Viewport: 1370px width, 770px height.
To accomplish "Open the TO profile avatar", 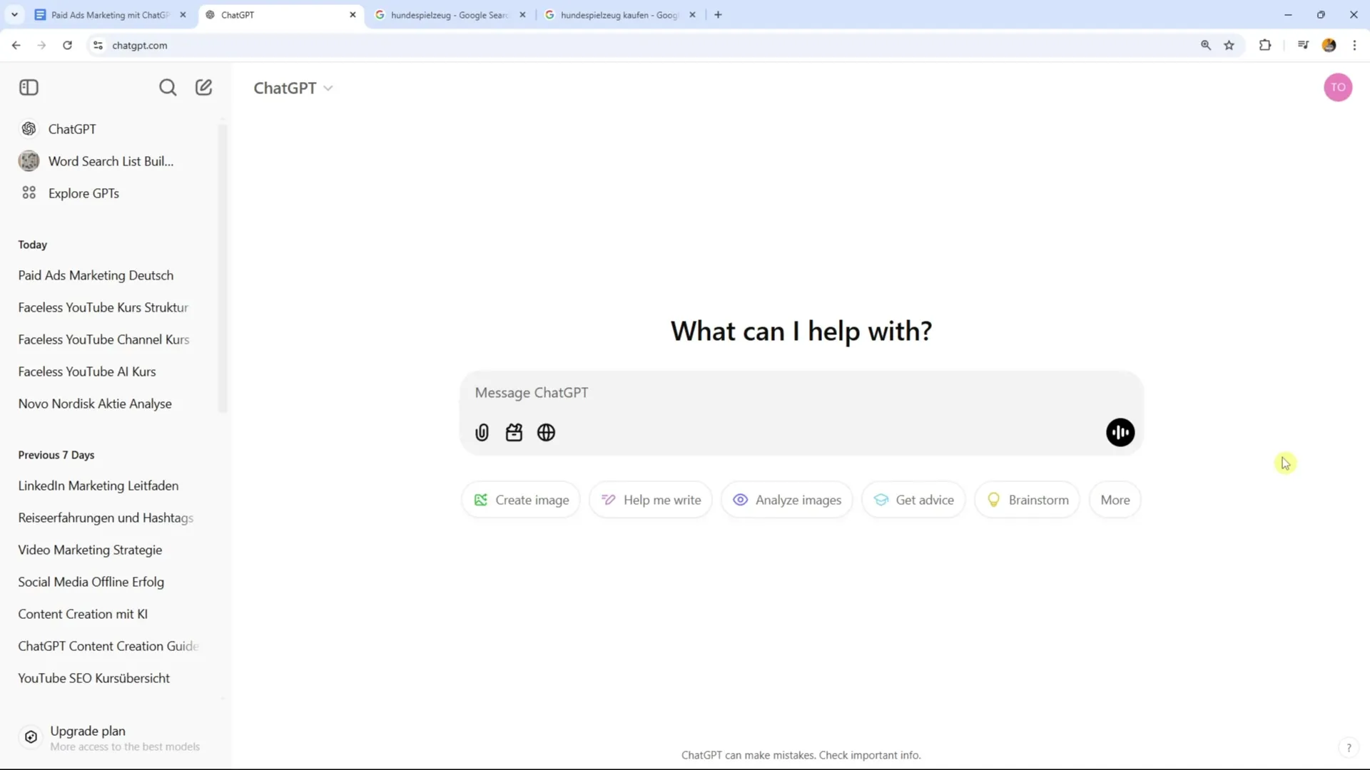I will pos(1338,88).
